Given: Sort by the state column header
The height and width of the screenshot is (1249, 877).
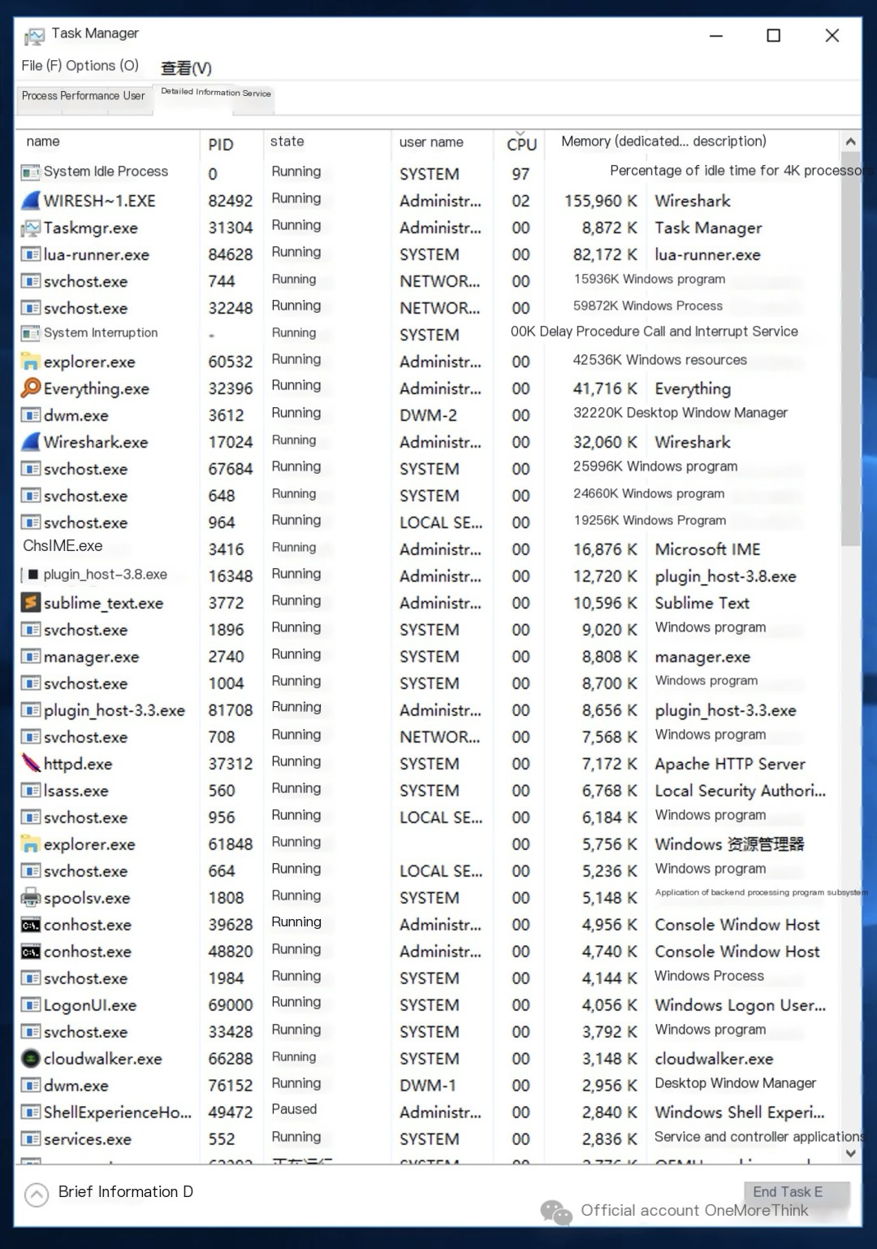Looking at the screenshot, I should click(x=287, y=141).
